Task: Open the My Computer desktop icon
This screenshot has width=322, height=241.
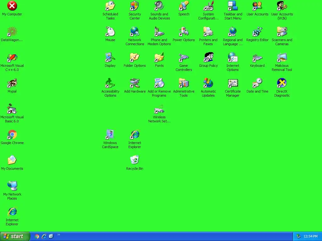Action: click(x=12, y=6)
